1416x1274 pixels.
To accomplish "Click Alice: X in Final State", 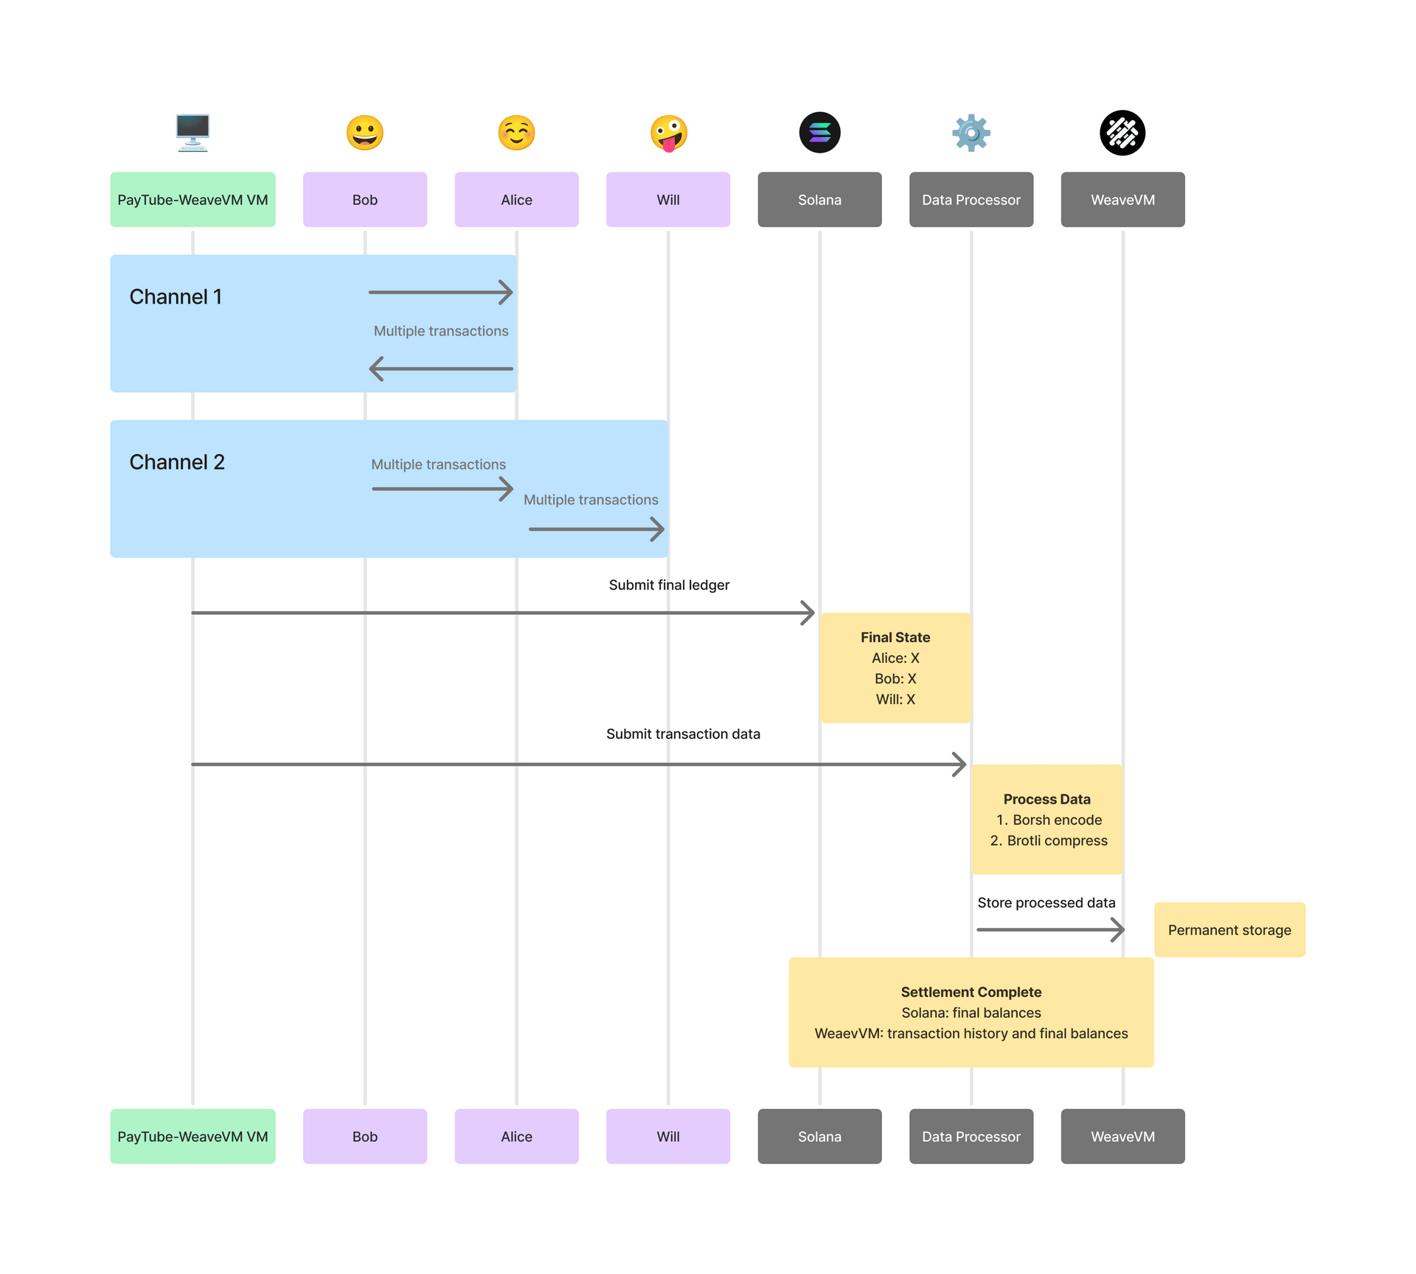I will [x=895, y=658].
